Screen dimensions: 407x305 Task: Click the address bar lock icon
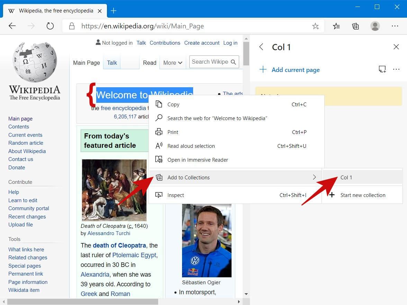(72, 26)
